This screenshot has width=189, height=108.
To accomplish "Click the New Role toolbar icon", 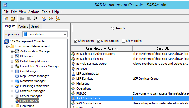I will 58,19.
